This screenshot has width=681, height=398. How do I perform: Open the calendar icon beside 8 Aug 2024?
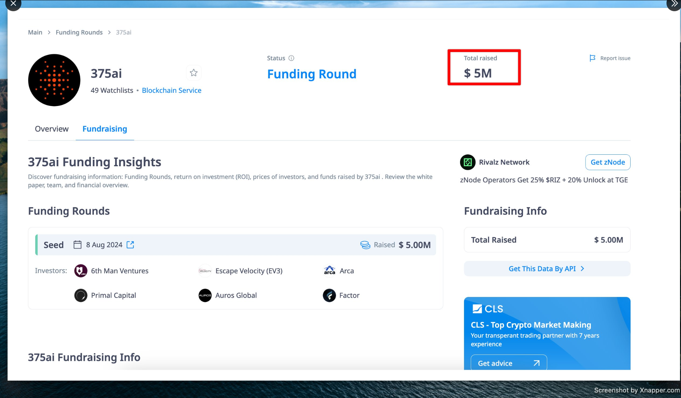click(x=77, y=245)
